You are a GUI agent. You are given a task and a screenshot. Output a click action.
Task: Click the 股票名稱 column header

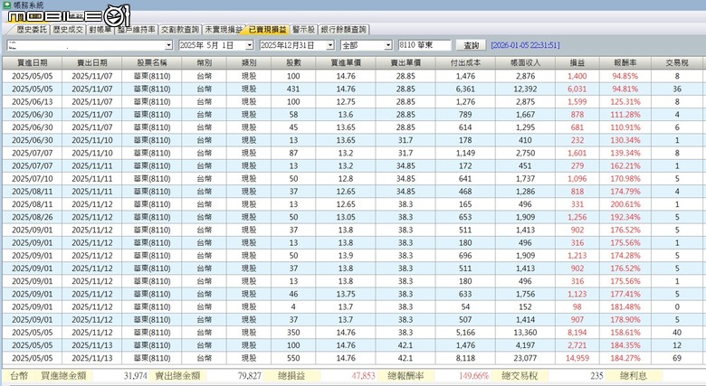[152, 63]
